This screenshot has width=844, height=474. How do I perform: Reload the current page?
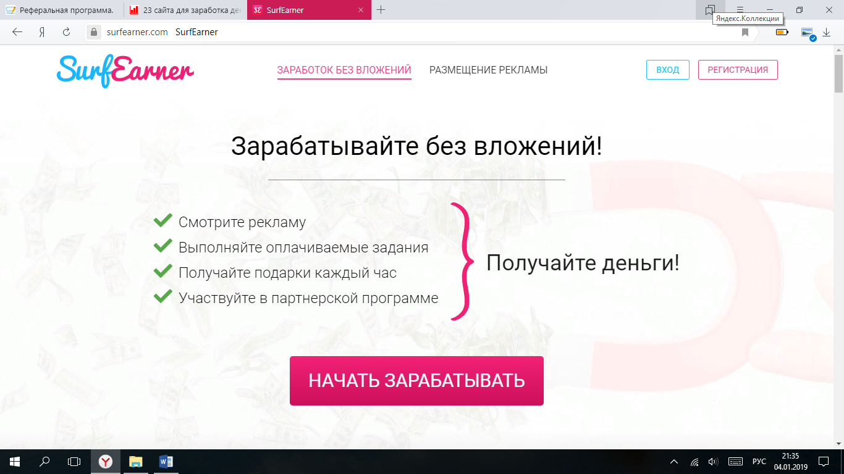pos(66,32)
